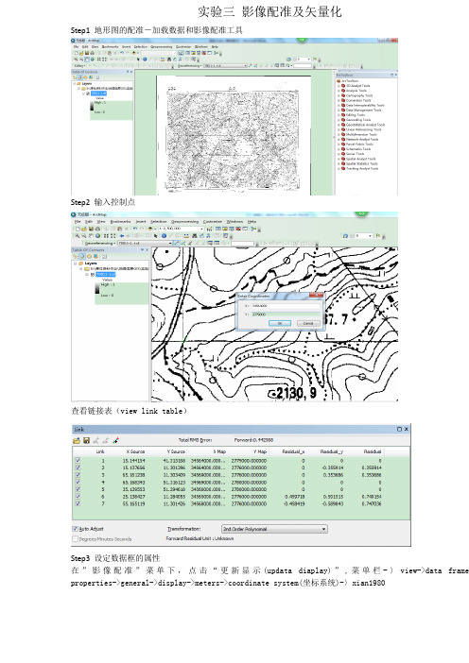Click X coordinate field in Enter Coordinates dialog
The height and width of the screenshot is (663, 469).
(286, 305)
